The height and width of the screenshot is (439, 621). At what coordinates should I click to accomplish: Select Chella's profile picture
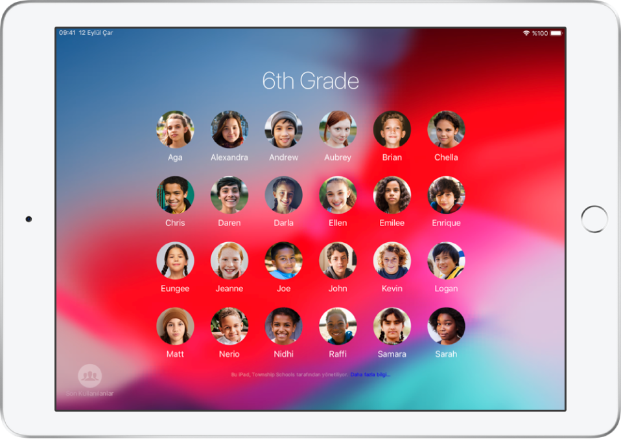446,129
